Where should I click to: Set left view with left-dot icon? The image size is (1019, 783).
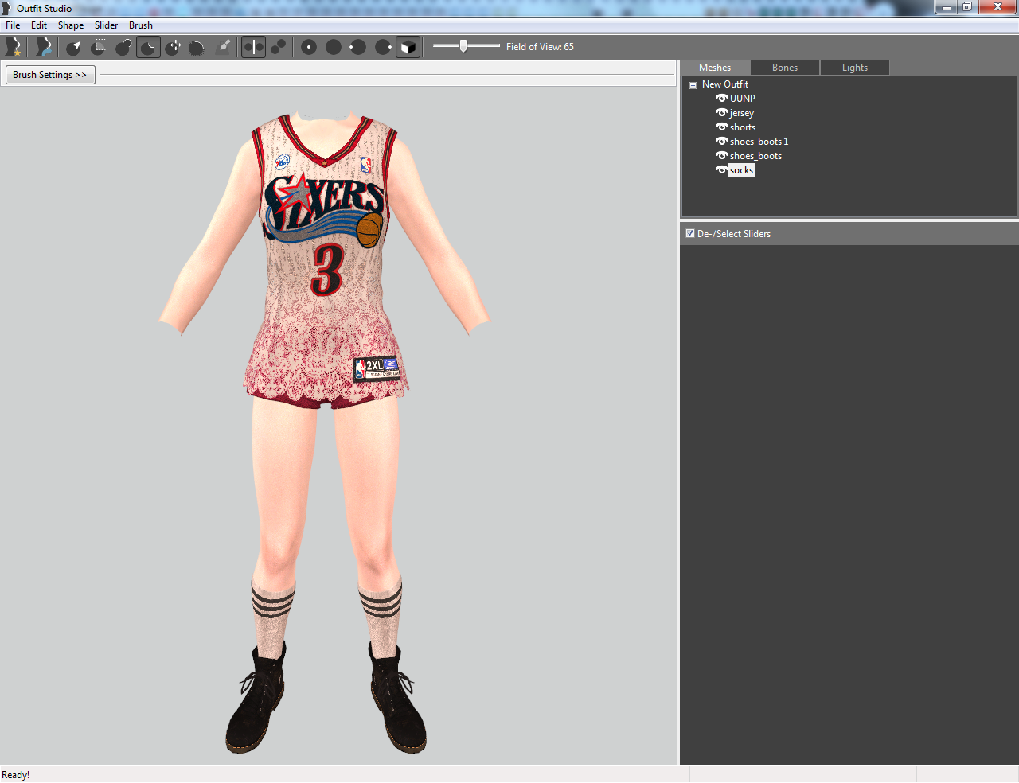(x=358, y=47)
